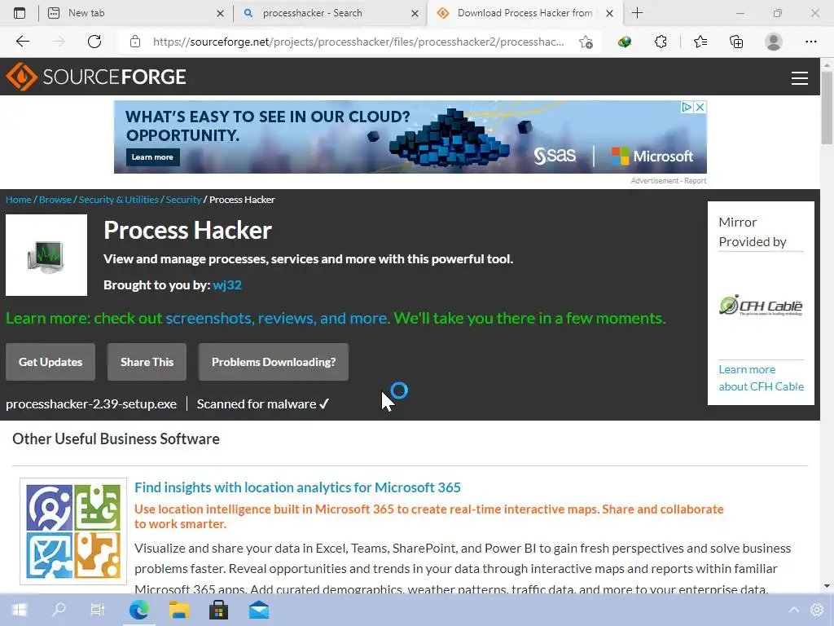Open Settings and more ellipsis menu

[x=810, y=42]
